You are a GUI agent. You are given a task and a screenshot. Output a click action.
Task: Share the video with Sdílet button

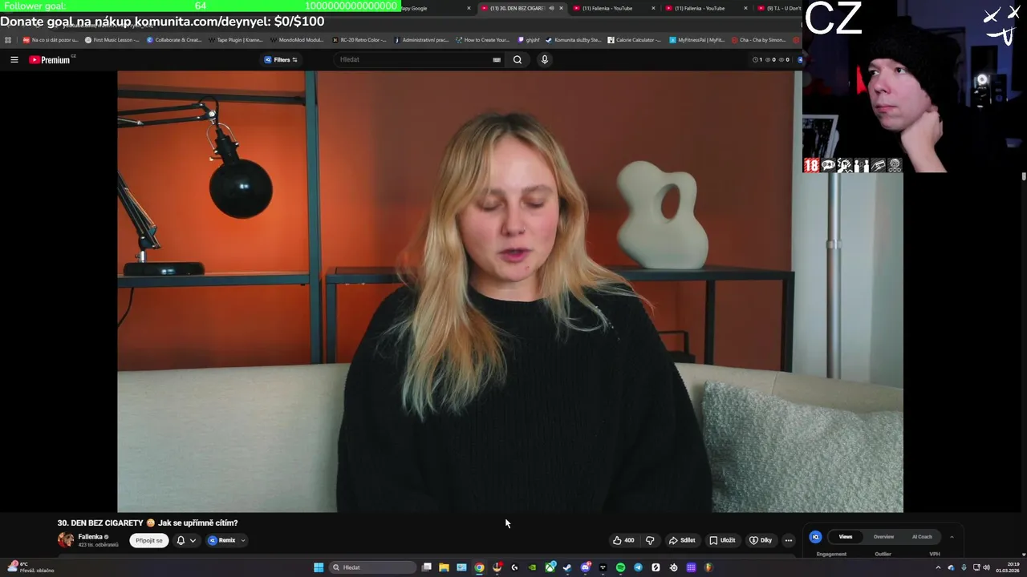(x=682, y=540)
